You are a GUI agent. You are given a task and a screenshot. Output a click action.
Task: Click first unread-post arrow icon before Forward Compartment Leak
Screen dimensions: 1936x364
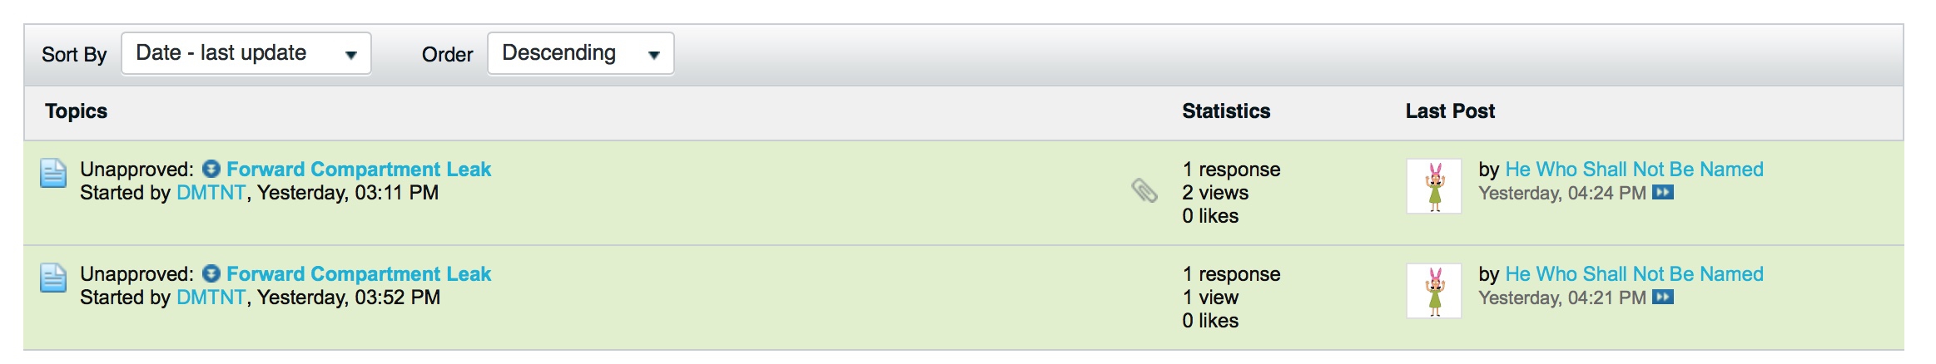(211, 170)
